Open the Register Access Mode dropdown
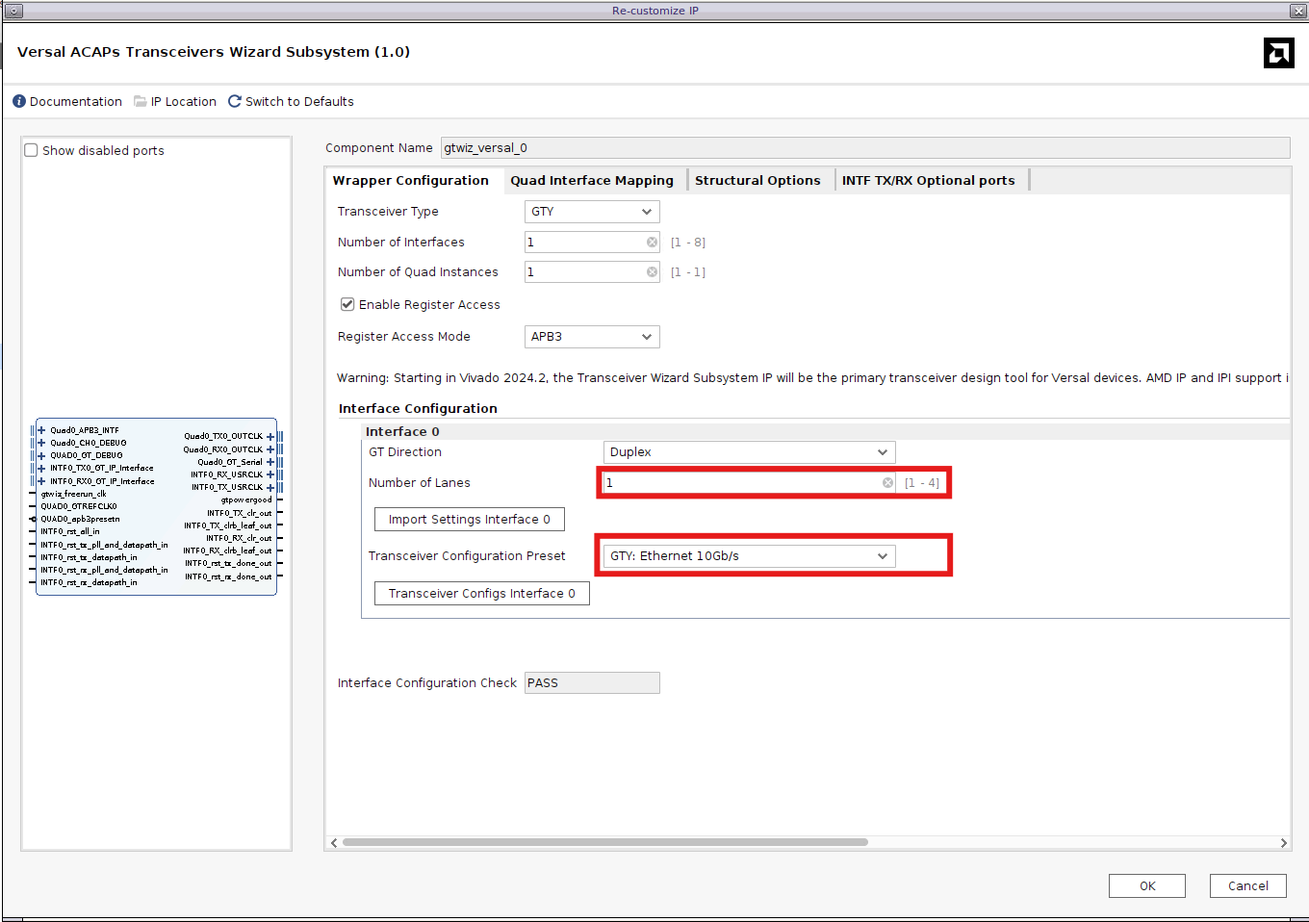Viewport: 1309px width, 922px height. (592, 337)
